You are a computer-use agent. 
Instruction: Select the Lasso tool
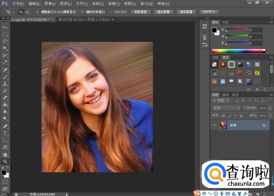5,41
